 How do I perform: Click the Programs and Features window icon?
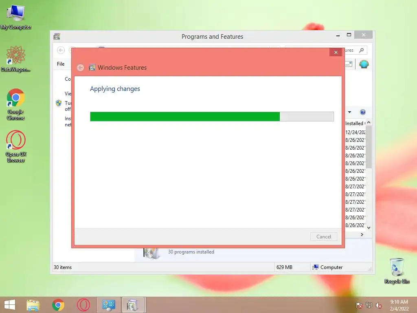(x=57, y=36)
